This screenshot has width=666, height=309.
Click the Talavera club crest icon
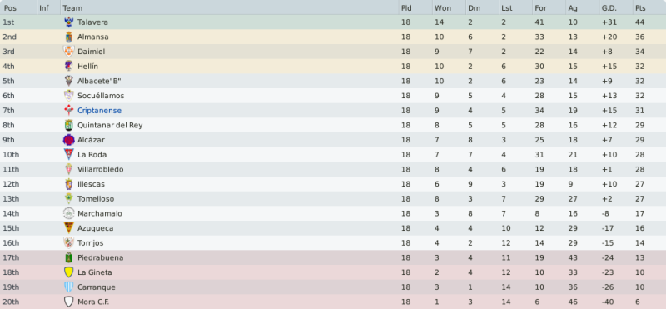(x=68, y=22)
